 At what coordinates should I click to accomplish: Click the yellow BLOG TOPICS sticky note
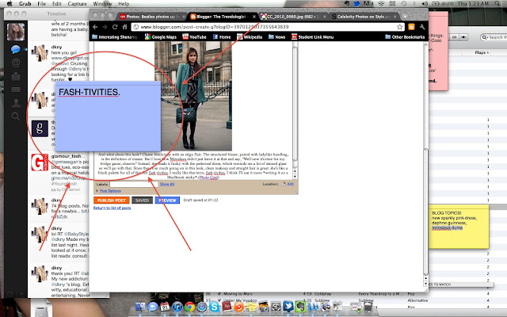point(459,227)
